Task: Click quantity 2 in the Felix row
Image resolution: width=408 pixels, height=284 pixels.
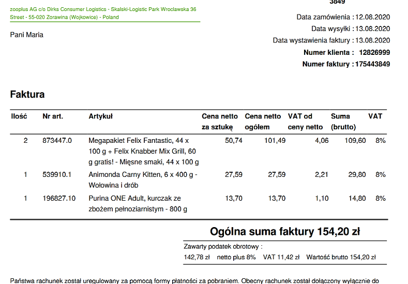Action: click(25, 141)
